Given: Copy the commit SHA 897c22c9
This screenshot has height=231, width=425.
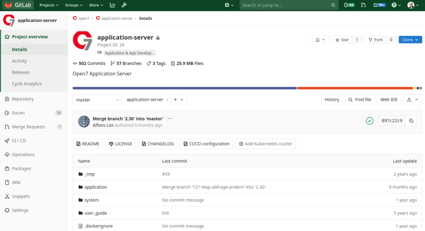Looking at the screenshot, I should point(411,121).
